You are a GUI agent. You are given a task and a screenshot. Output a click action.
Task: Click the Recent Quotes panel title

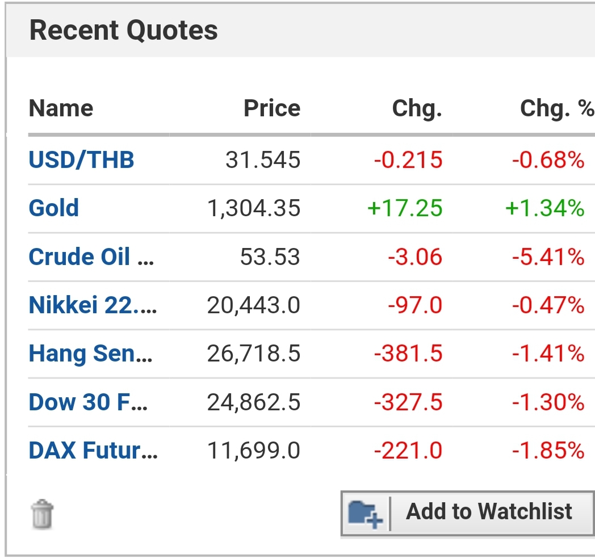(x=124, y=30)
